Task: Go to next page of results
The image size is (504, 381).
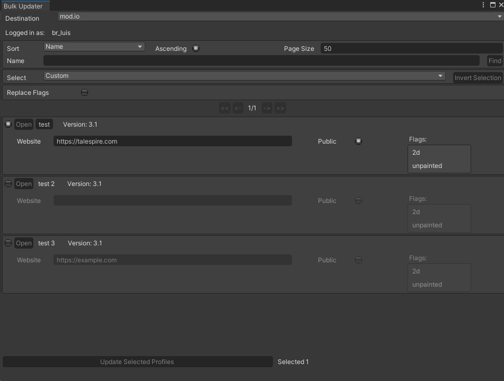Action: 267,108
